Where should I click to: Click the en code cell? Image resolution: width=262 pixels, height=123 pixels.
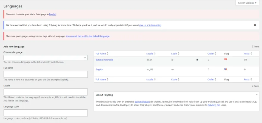point(173,70)
